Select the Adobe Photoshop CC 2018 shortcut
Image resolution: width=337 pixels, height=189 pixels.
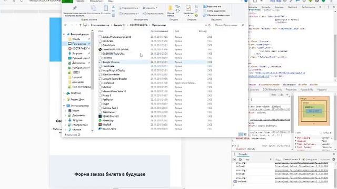click(115, 37)
